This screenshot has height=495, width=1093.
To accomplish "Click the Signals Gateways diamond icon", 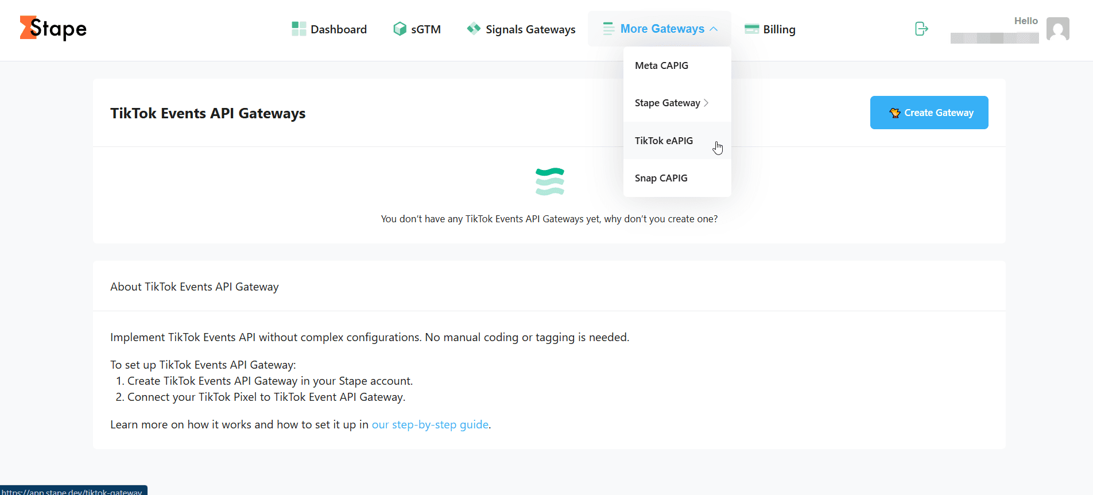I will tap(474, 28).
